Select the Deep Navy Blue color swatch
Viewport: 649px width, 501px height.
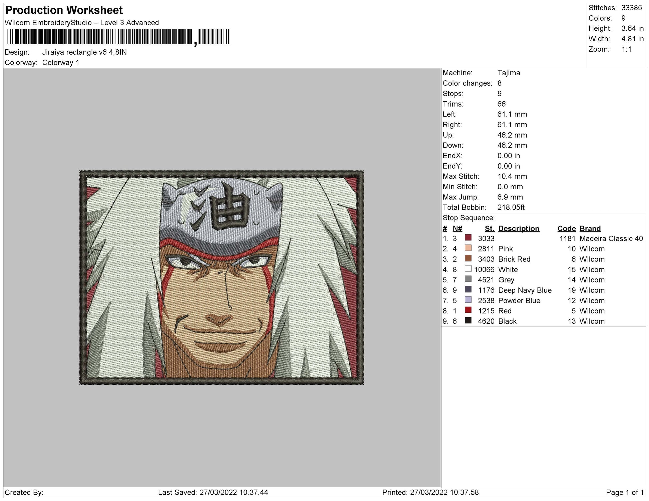(x=468, y=289)
